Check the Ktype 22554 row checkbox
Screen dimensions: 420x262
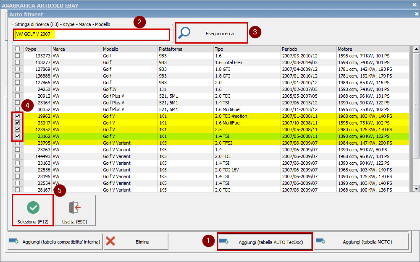[17, 183]
